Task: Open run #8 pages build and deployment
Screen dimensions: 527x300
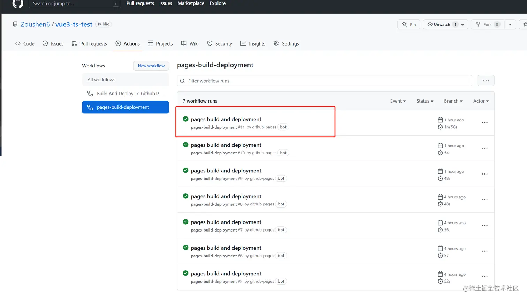Action: point(226,196)
